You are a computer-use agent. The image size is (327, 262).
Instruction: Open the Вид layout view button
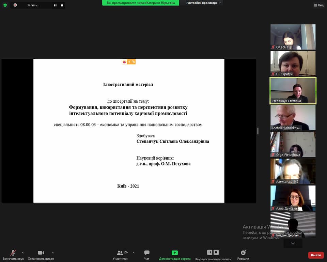click(319, 5)
